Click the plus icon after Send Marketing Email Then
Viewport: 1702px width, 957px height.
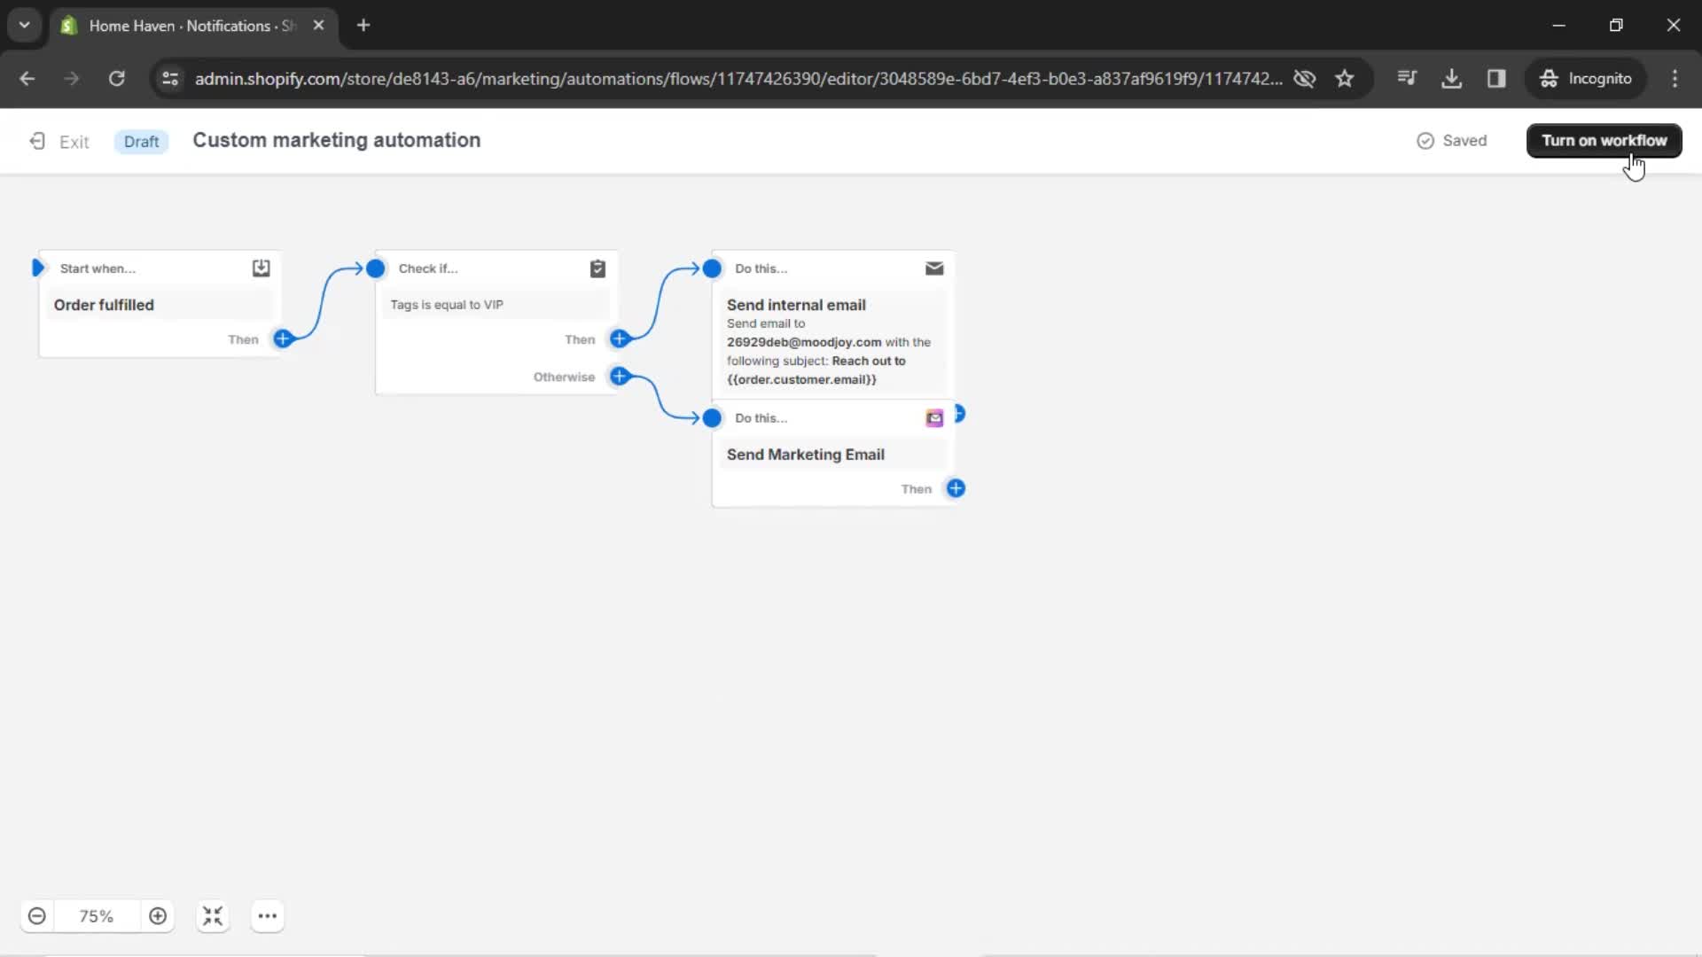point(955,487)
